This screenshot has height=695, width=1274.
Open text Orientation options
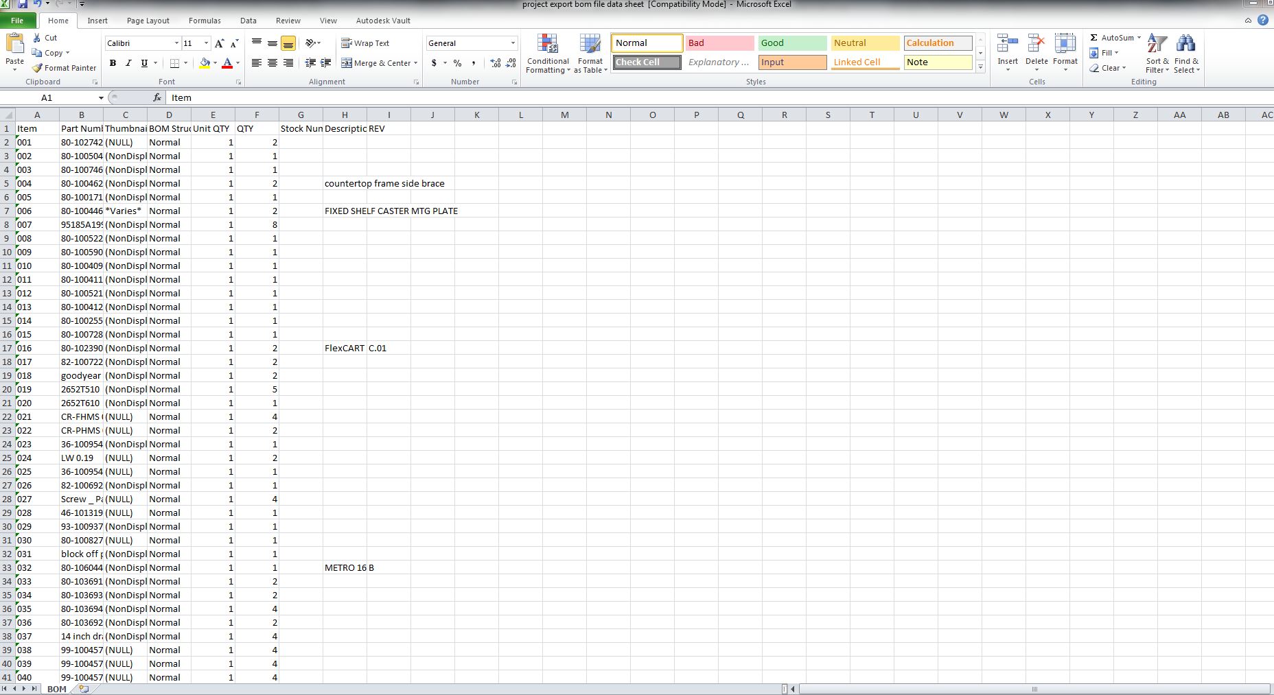click(313, 43)
